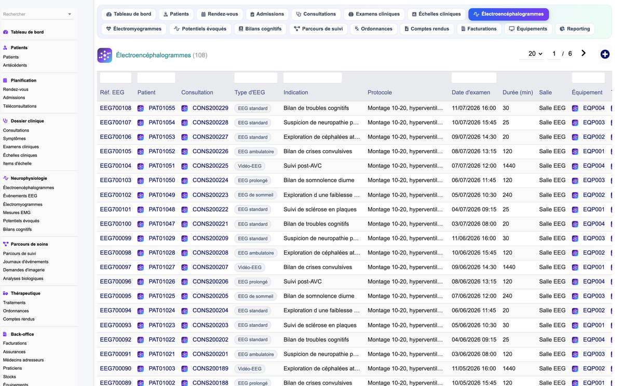Open the Rechercher dropdown arrow

[70, 15]
